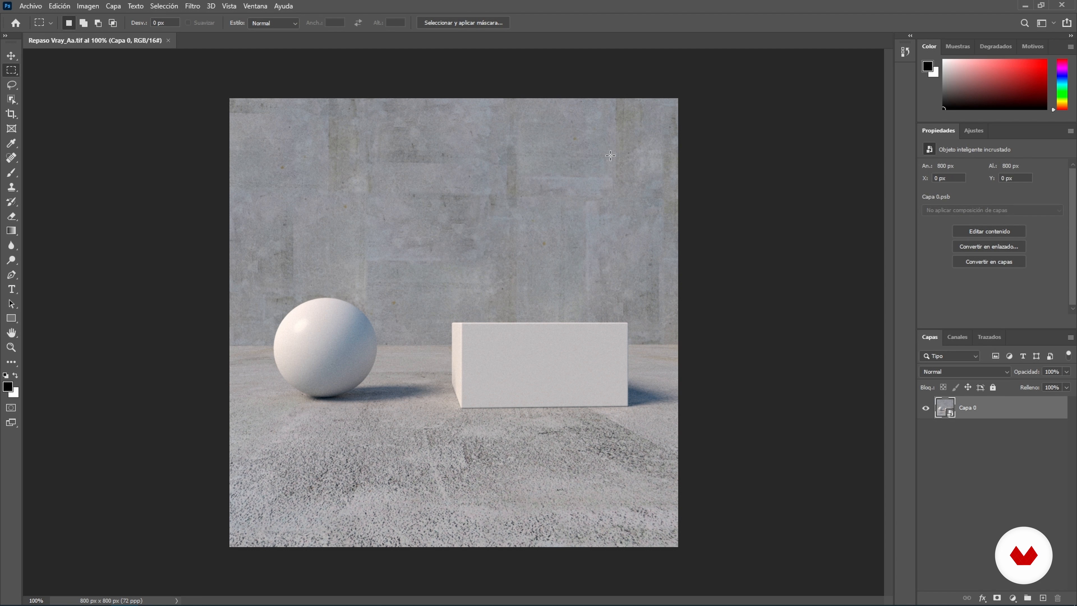Select the Zoom tool
Image resolution: width=1077 pixels, height=606 pixels.
coord(11,348)
